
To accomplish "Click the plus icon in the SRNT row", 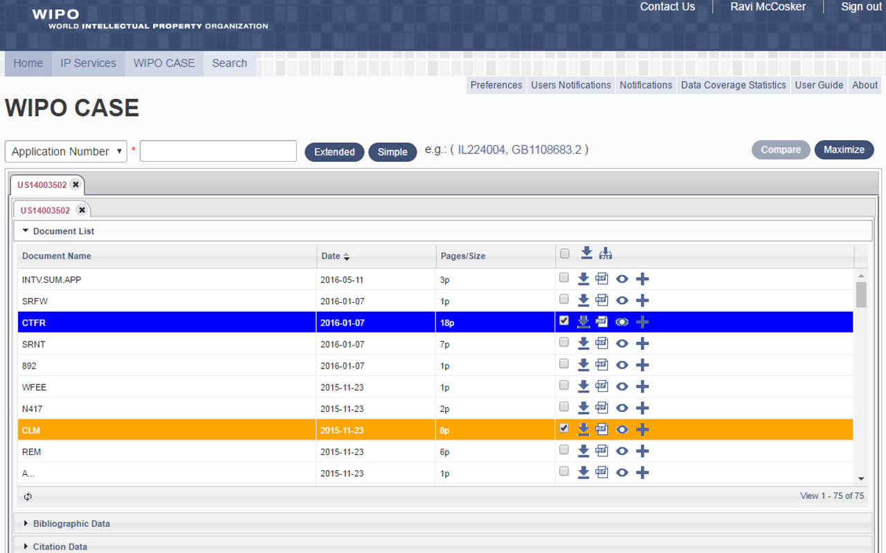I will (642, 344).
